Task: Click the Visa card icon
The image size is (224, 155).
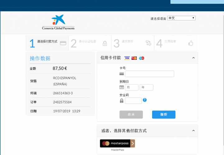Action: click(127, 58)
